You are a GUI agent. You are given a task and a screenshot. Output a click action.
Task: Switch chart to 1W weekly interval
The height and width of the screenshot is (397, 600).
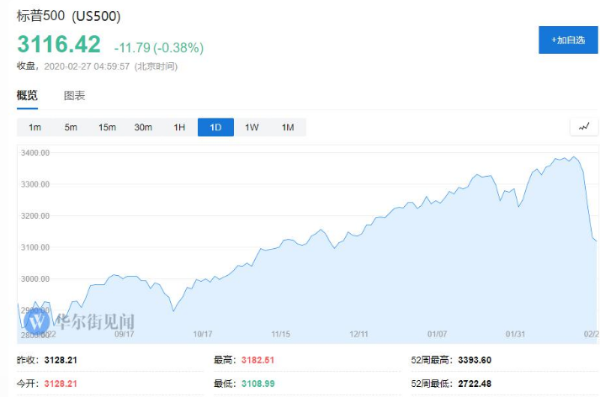[x=252, y=127]
